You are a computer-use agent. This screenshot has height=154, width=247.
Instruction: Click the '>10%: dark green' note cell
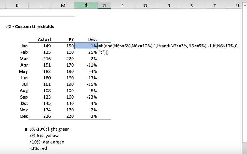pyautogui.click(x=47, y=142)
